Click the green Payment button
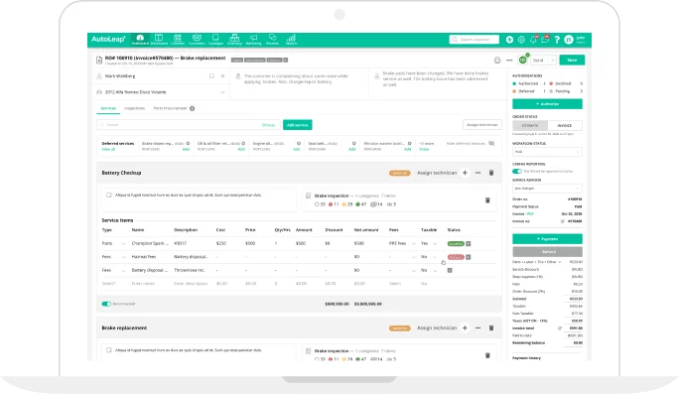This screenshot has width=679, height=394. (x=547, y=239)
